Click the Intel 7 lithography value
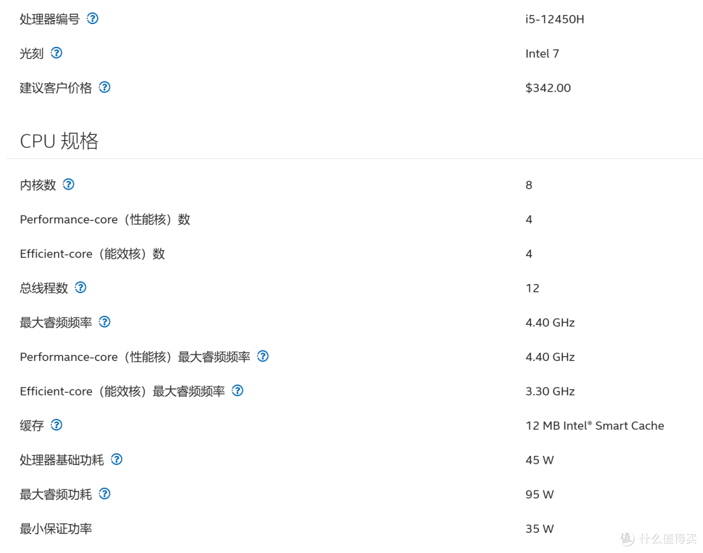 tap(542, 54)
